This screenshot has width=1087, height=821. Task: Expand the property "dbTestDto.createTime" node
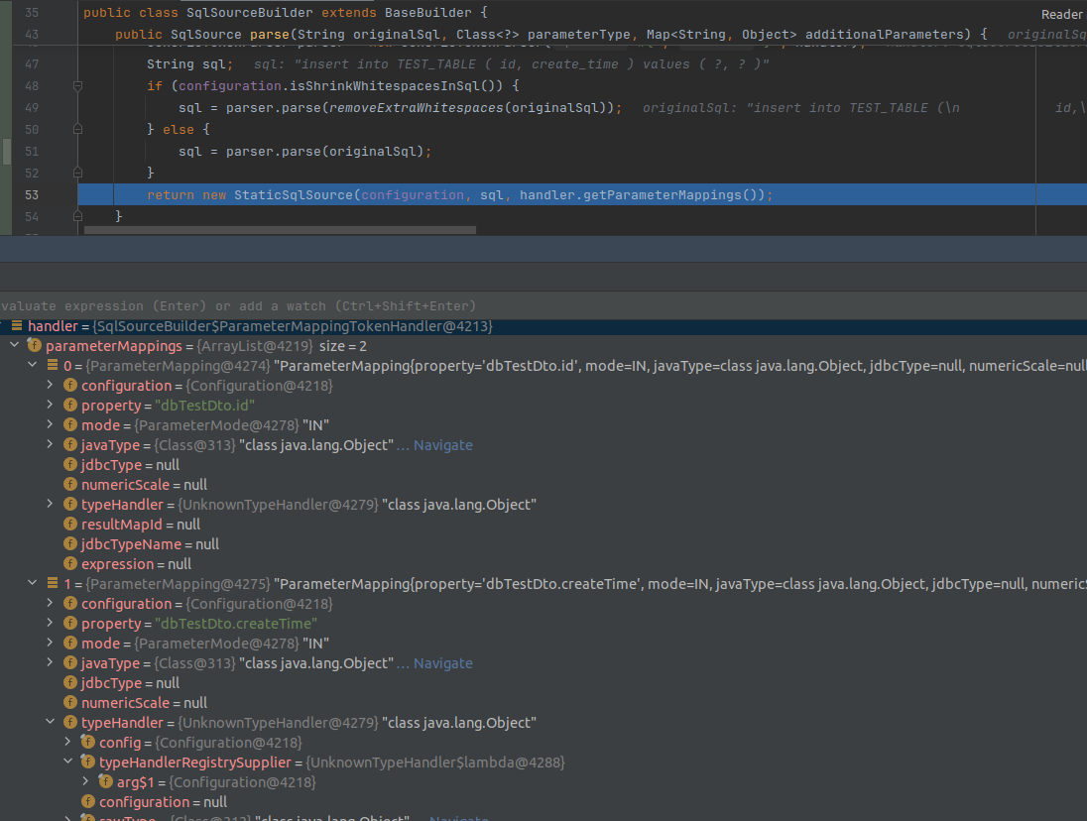[50, 623]
